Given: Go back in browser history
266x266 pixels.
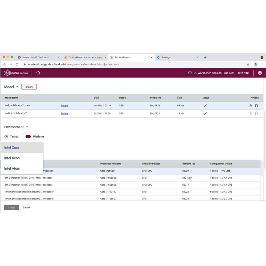Looking at the screenshot, I should 5,64.
